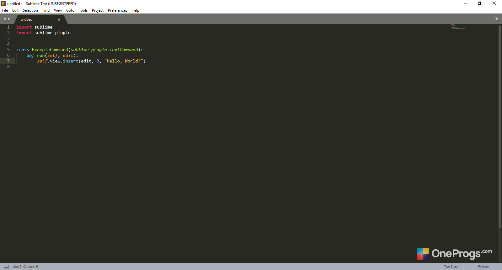Open the Preferences menu
The width and height of the screenshot is (502, 270).
(117, 10)
